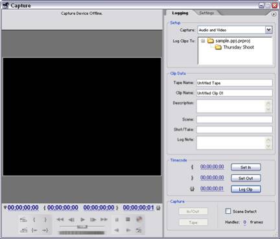Click the Step Forward frame button
Viewport: 280px width, 239px height.
(x=93, y=220)
